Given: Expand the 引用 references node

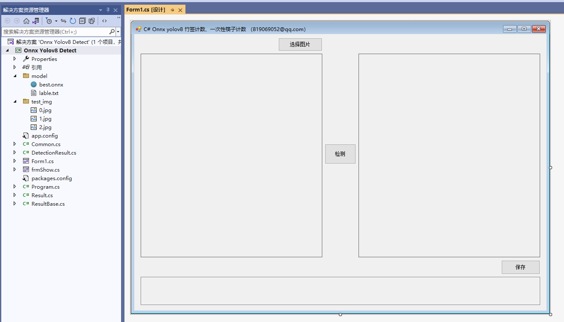Looking at the screenshot, I should coord(15,67).
